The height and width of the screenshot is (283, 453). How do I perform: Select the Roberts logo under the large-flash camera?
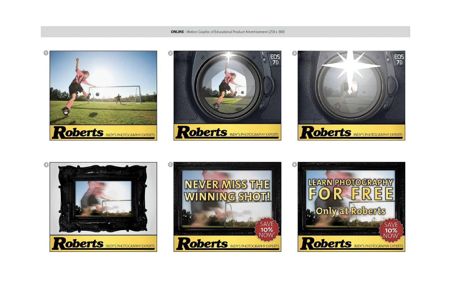point(325,132)
